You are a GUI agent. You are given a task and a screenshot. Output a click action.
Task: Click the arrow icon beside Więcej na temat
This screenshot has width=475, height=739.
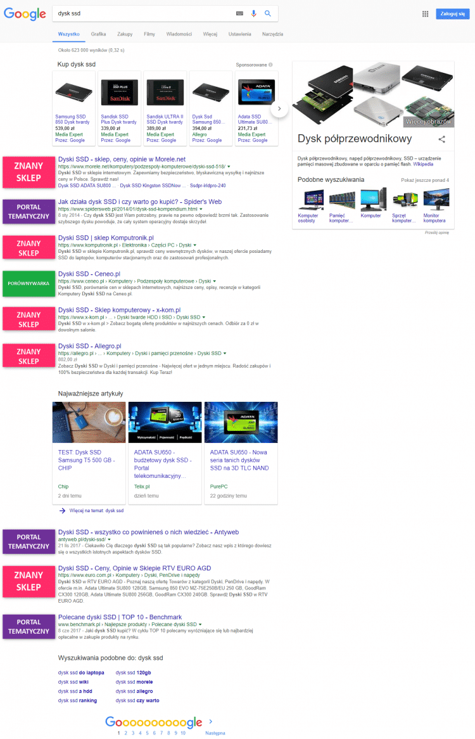[62, 510]
